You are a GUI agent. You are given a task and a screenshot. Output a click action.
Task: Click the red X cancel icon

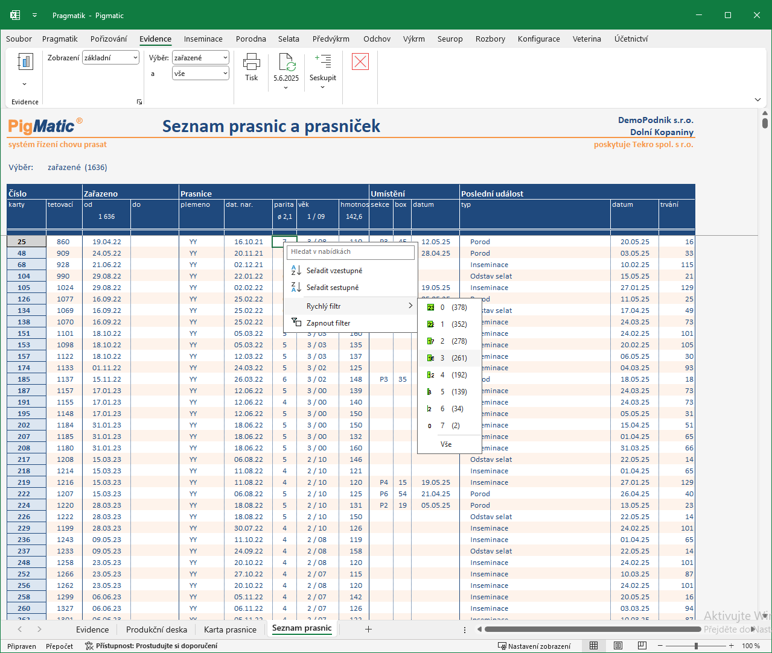(x=360, y=62)
